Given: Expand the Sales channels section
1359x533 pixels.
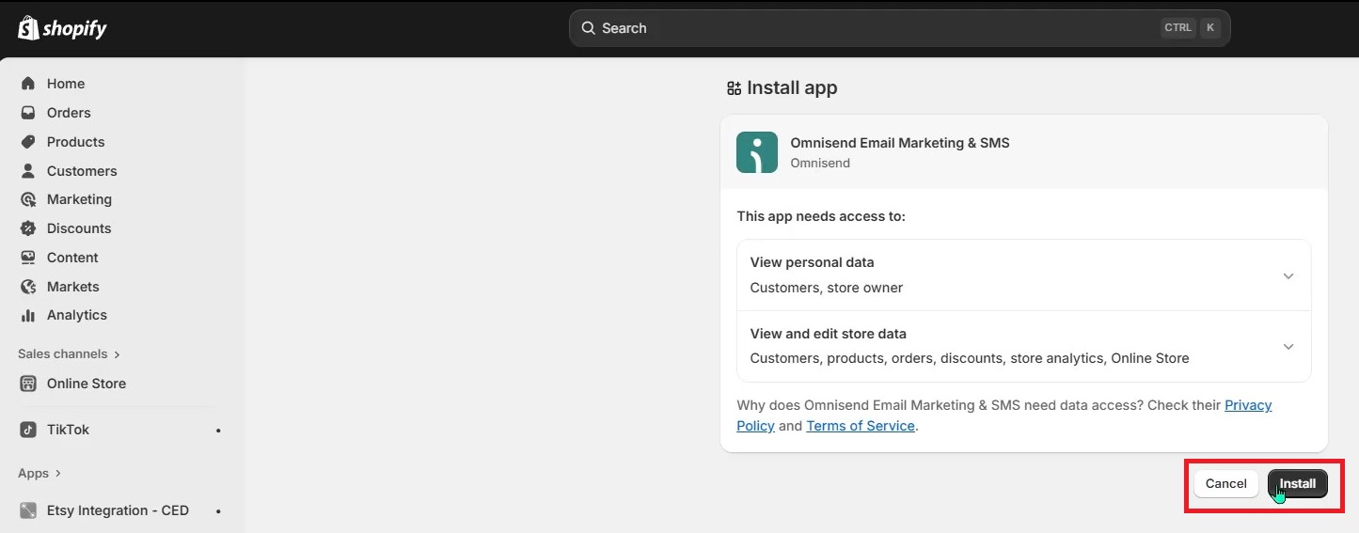Looking at the screenshot, I should pyautogui.click(x=69, y=354).
